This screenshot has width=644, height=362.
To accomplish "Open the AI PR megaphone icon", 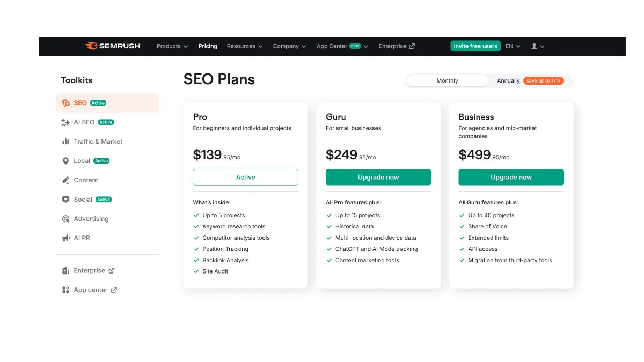I will tap(66, 238).
